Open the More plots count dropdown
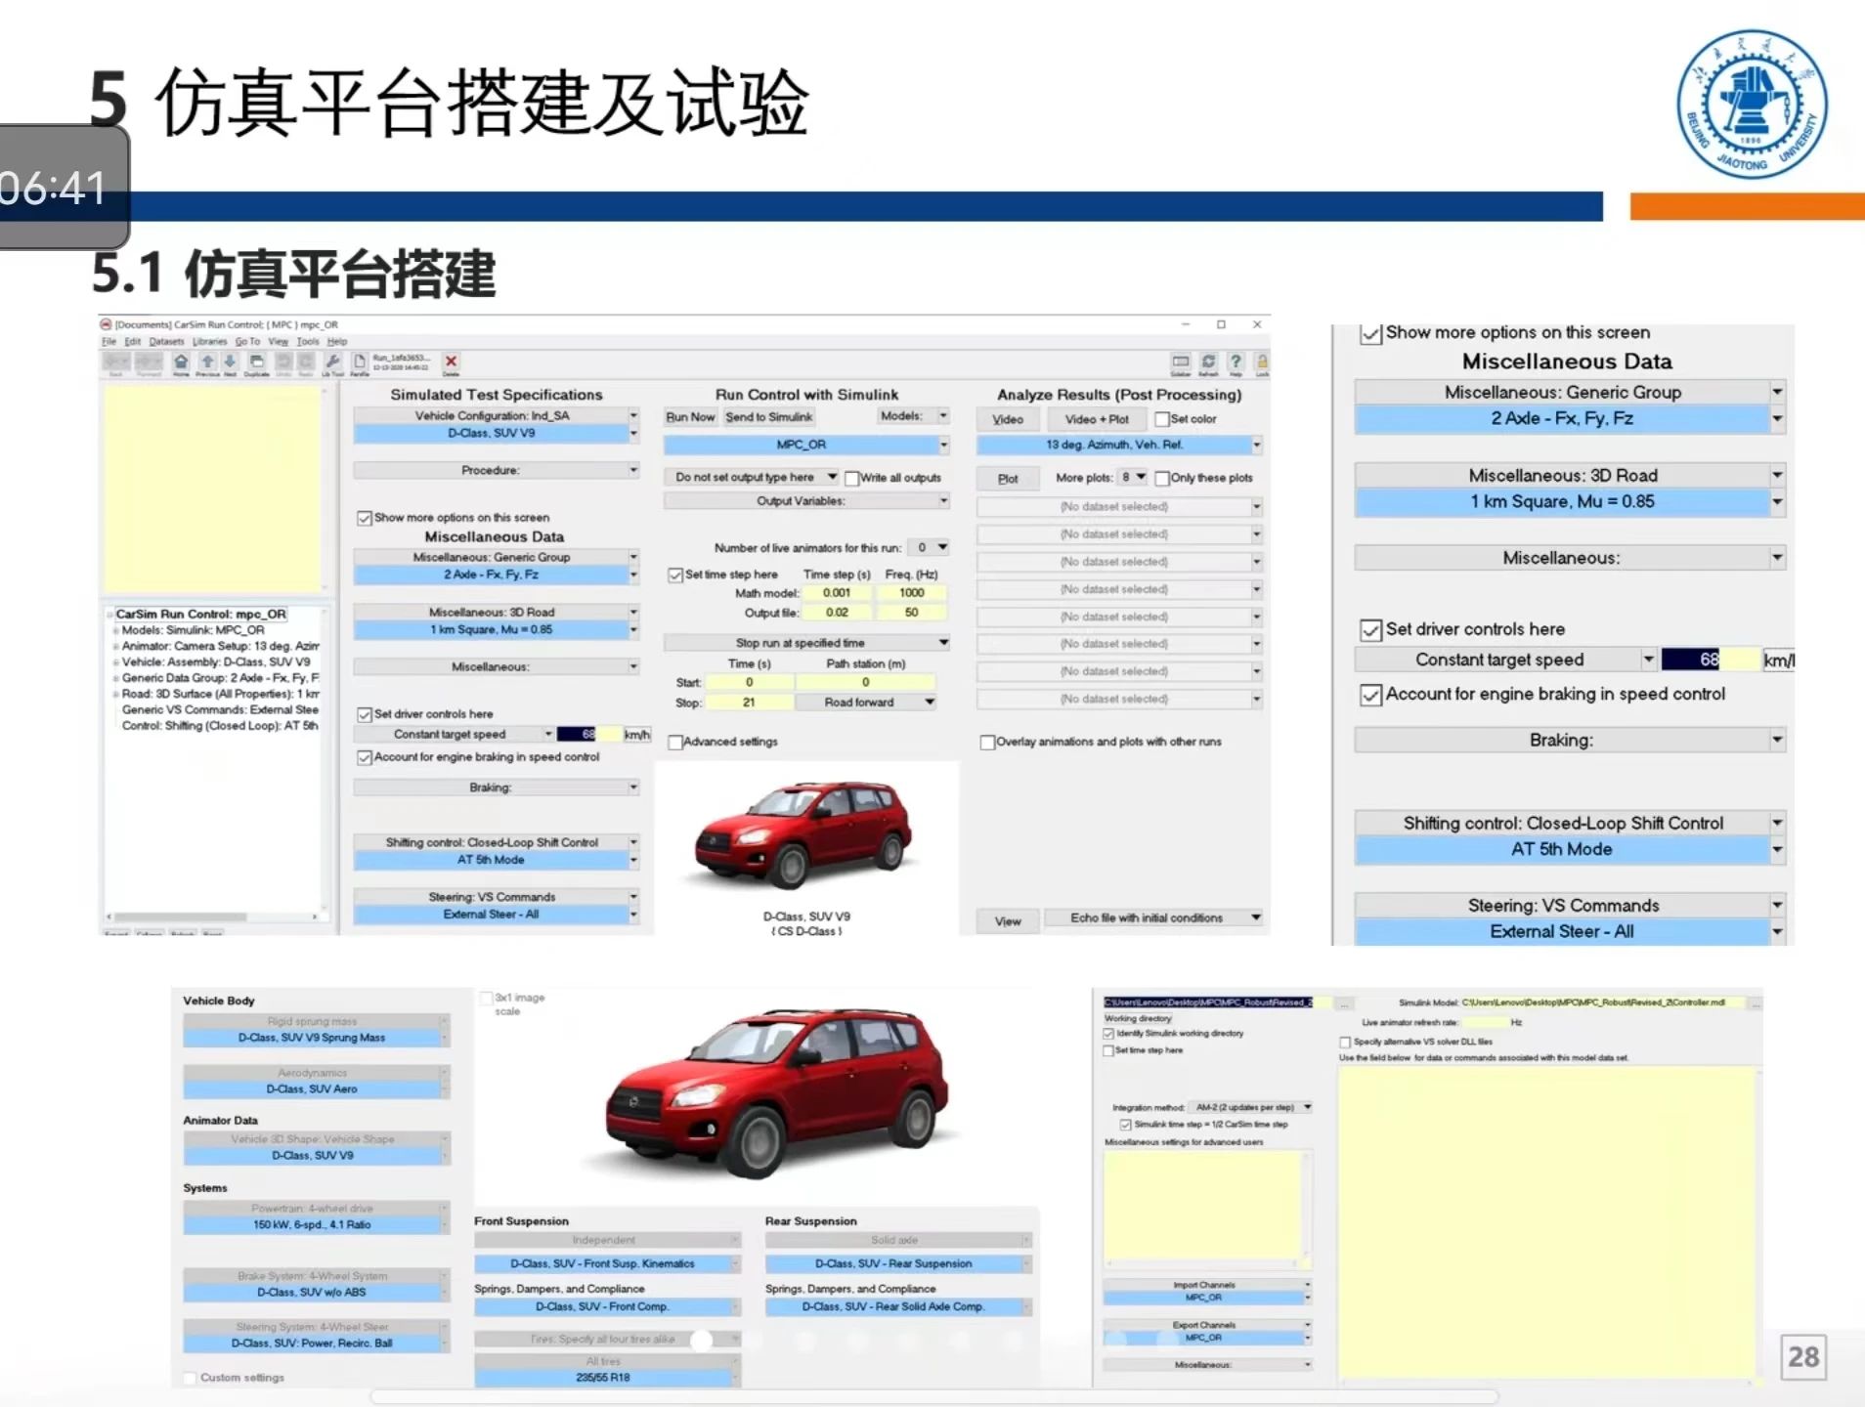1865x1407 pixels. coord(1140,478)
